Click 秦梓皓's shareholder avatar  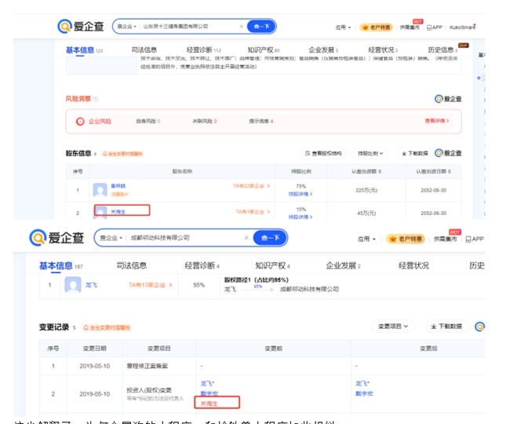click(100, 190)
